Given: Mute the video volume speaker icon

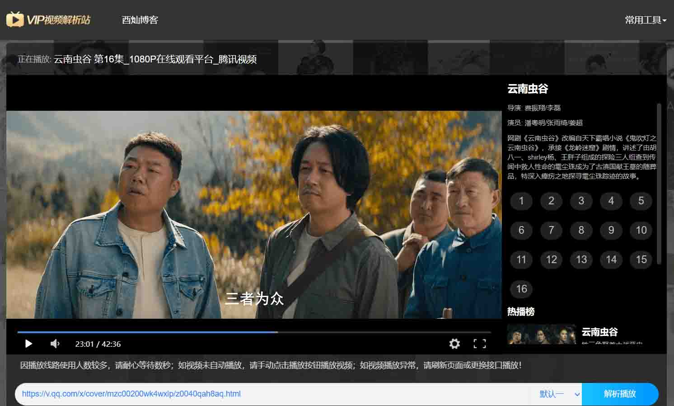Looking at the screenshot, I should pyautogui.click(x=55, y=344).
